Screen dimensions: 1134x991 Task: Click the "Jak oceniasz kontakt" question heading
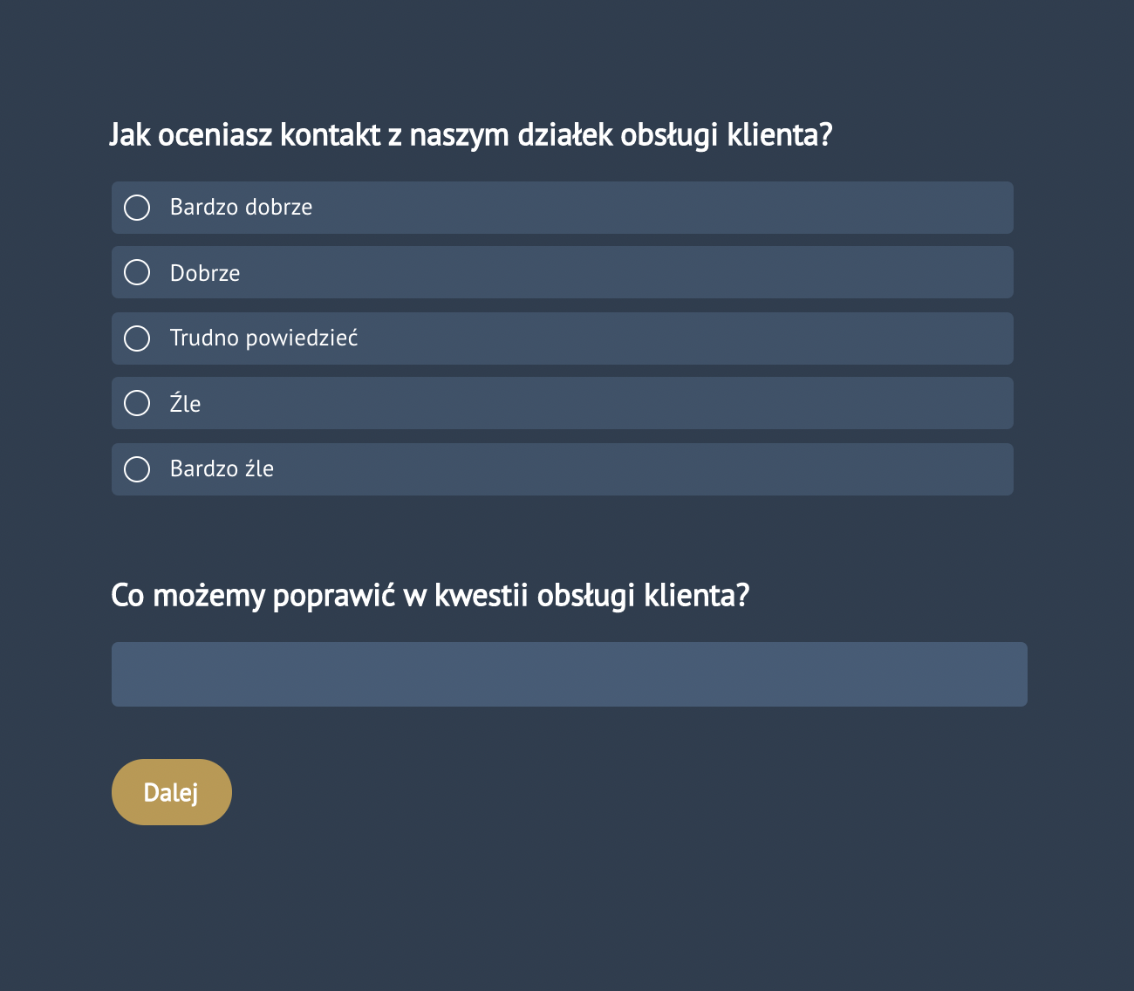coord(471,135)
